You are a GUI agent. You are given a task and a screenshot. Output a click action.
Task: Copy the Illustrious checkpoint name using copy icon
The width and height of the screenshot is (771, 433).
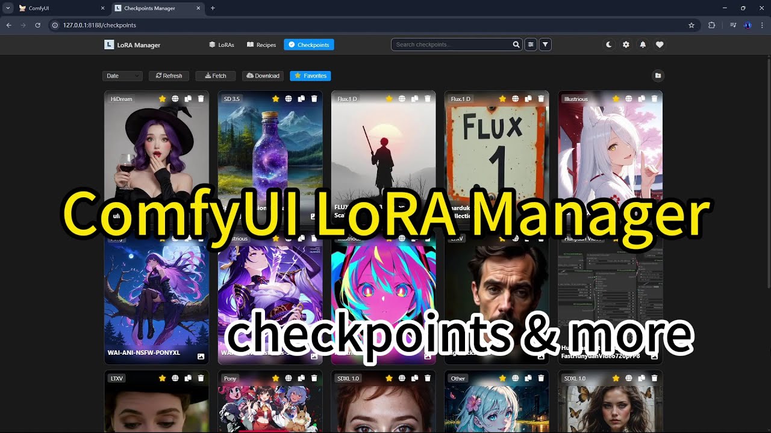641,99
